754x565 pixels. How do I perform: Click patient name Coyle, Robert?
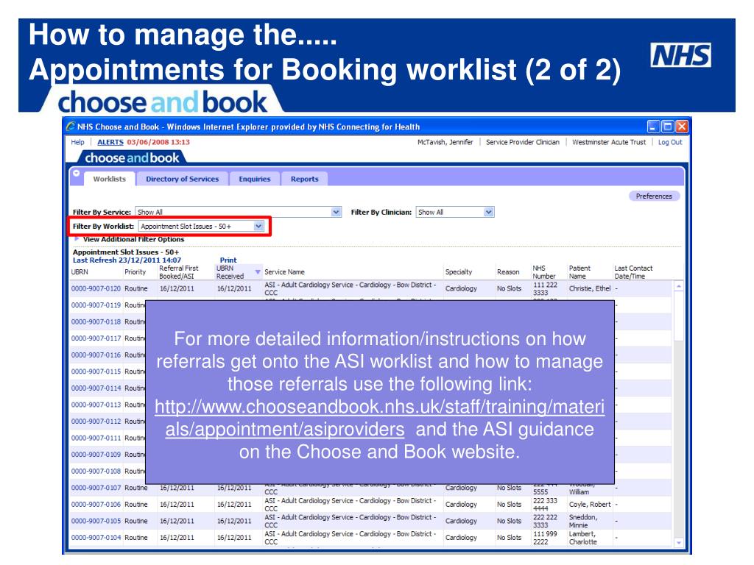pyautogui.click(x=590, y=505)
